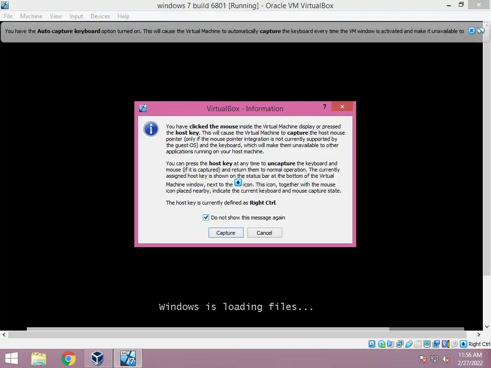Click the VirtualBox window title bar icon
The image size is (491, 368).
5,5
